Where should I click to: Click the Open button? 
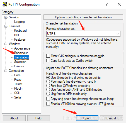point(87,118)
